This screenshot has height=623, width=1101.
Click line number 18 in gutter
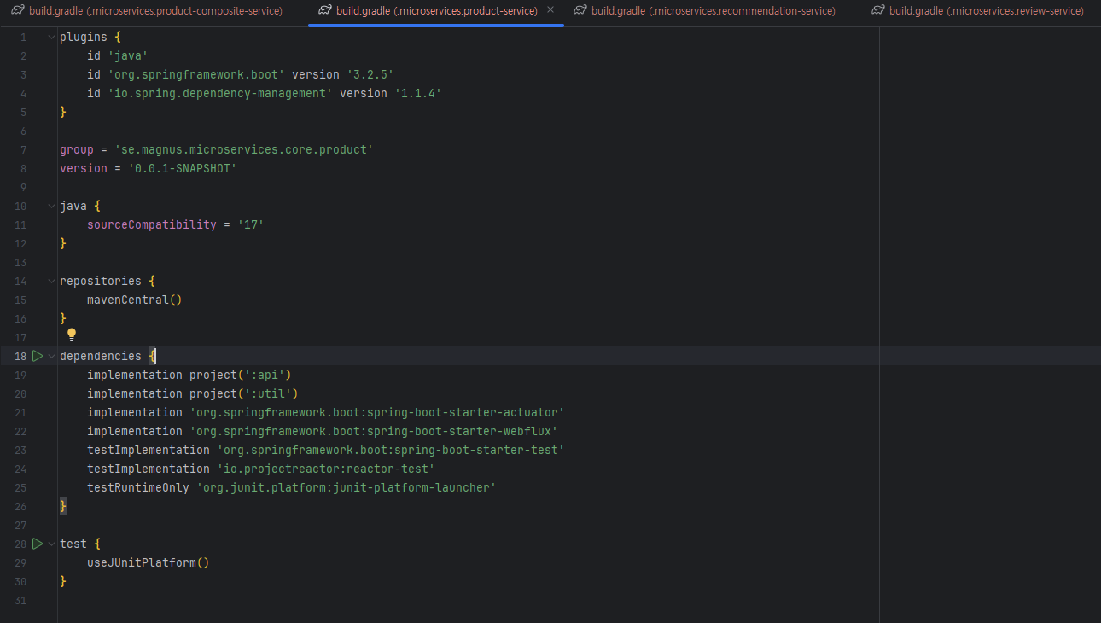point(20,357)
